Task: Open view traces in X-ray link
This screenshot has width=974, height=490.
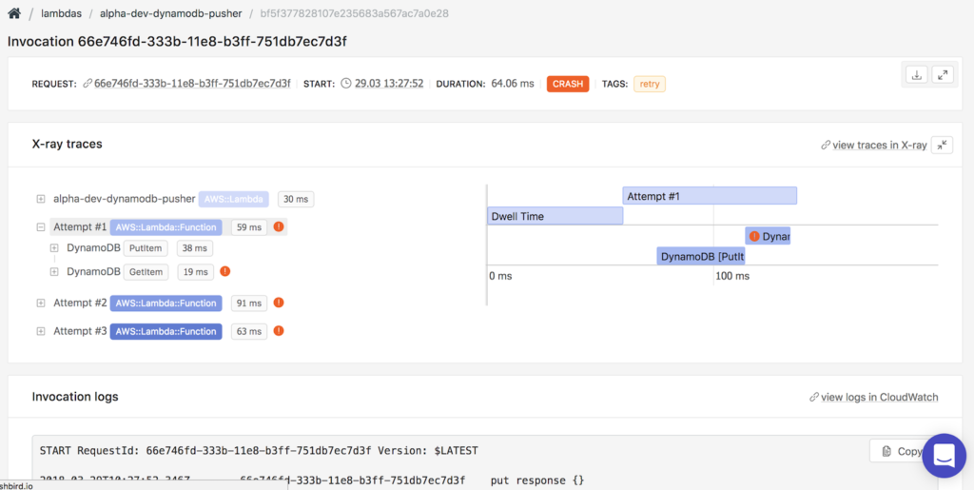Action: 873,145
